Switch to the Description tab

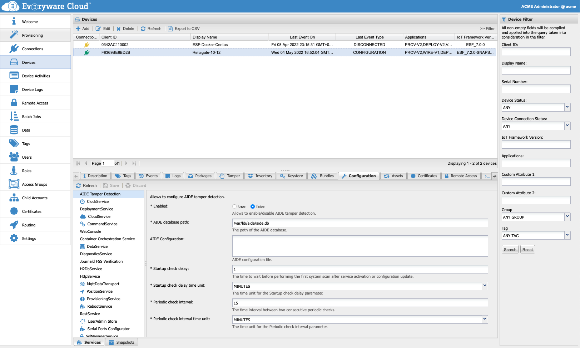[95, 176]
